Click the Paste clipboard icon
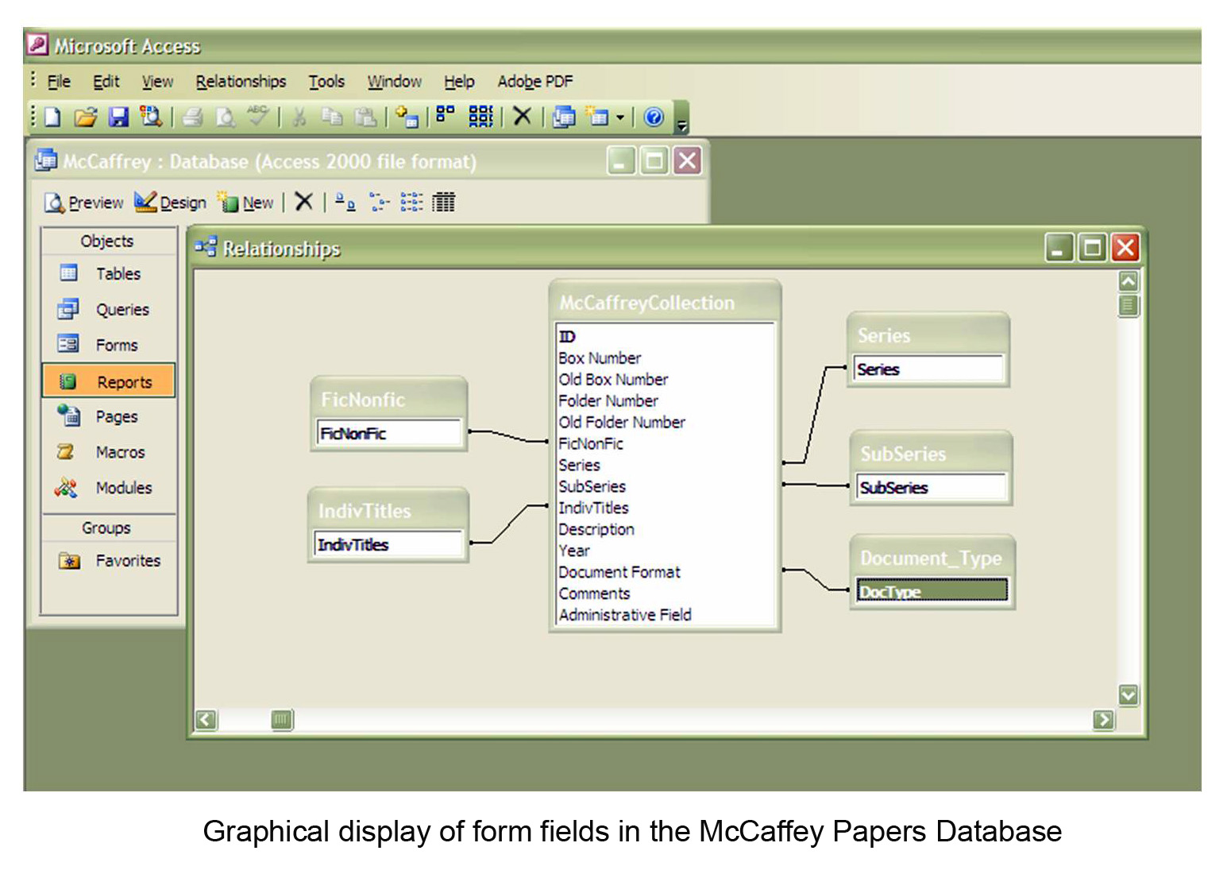The width and height of the screenshot is (1227, 870). pos(365,117)
